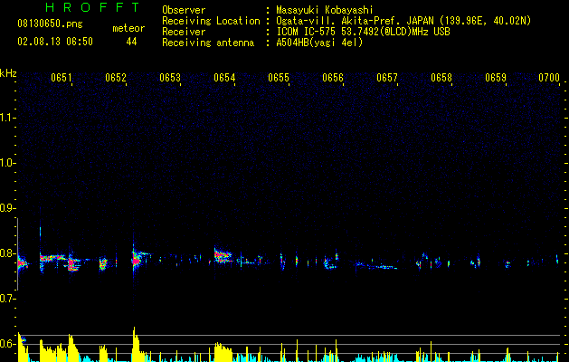The image size is (569, 362).
Task: Click the meteor count 44
Action: [x=131, y=42]
